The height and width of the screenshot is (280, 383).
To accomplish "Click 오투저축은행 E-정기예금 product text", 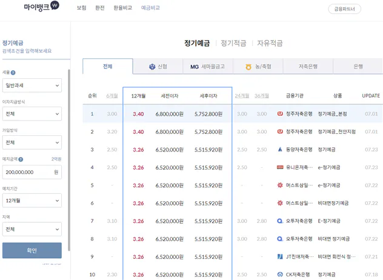I will click(x=329, y=221).
